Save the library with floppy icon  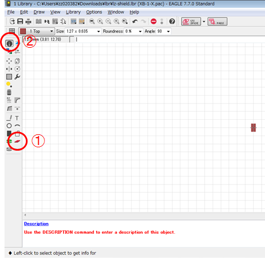[x=20, y=21]
